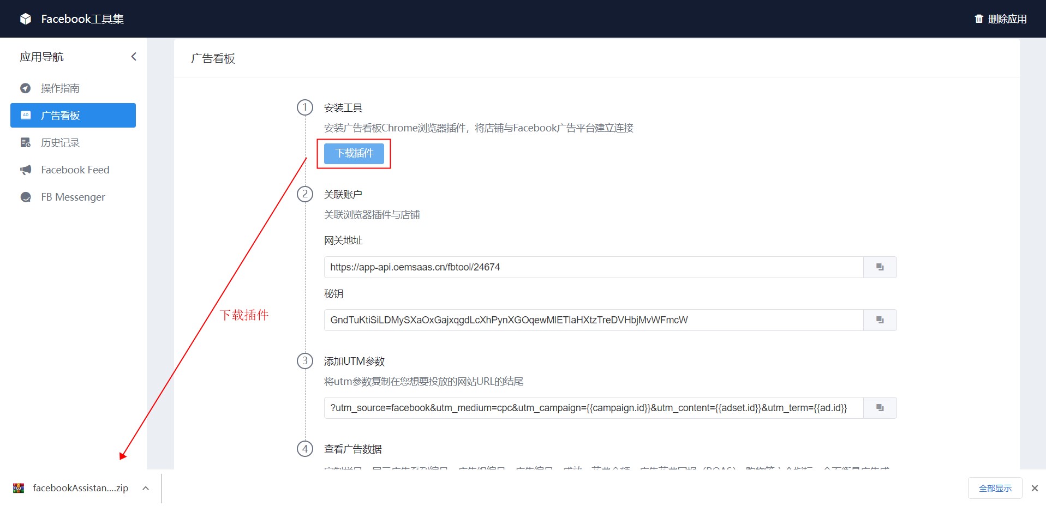Image resolution: width=1046 pixels, height=506 pixels.
Task: Copy the UTM parameters with the copy icon
Action: click(x=880, y=408)
